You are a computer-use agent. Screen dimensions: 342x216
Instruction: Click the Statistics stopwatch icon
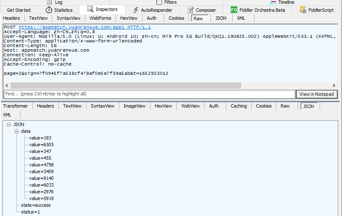pos(49,10)
